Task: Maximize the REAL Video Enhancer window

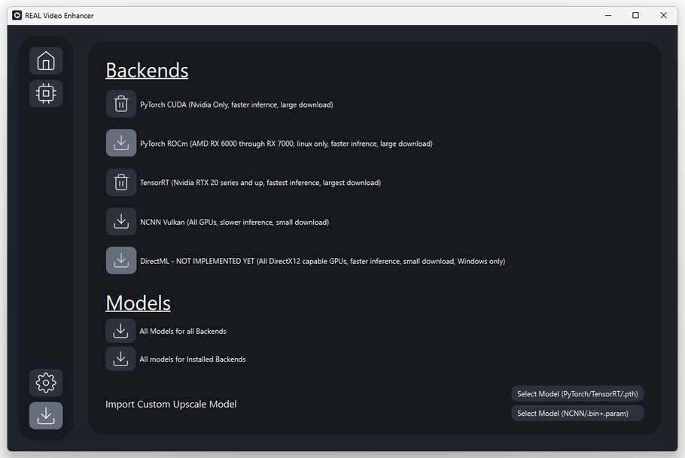Action: [x=635, y=16]
